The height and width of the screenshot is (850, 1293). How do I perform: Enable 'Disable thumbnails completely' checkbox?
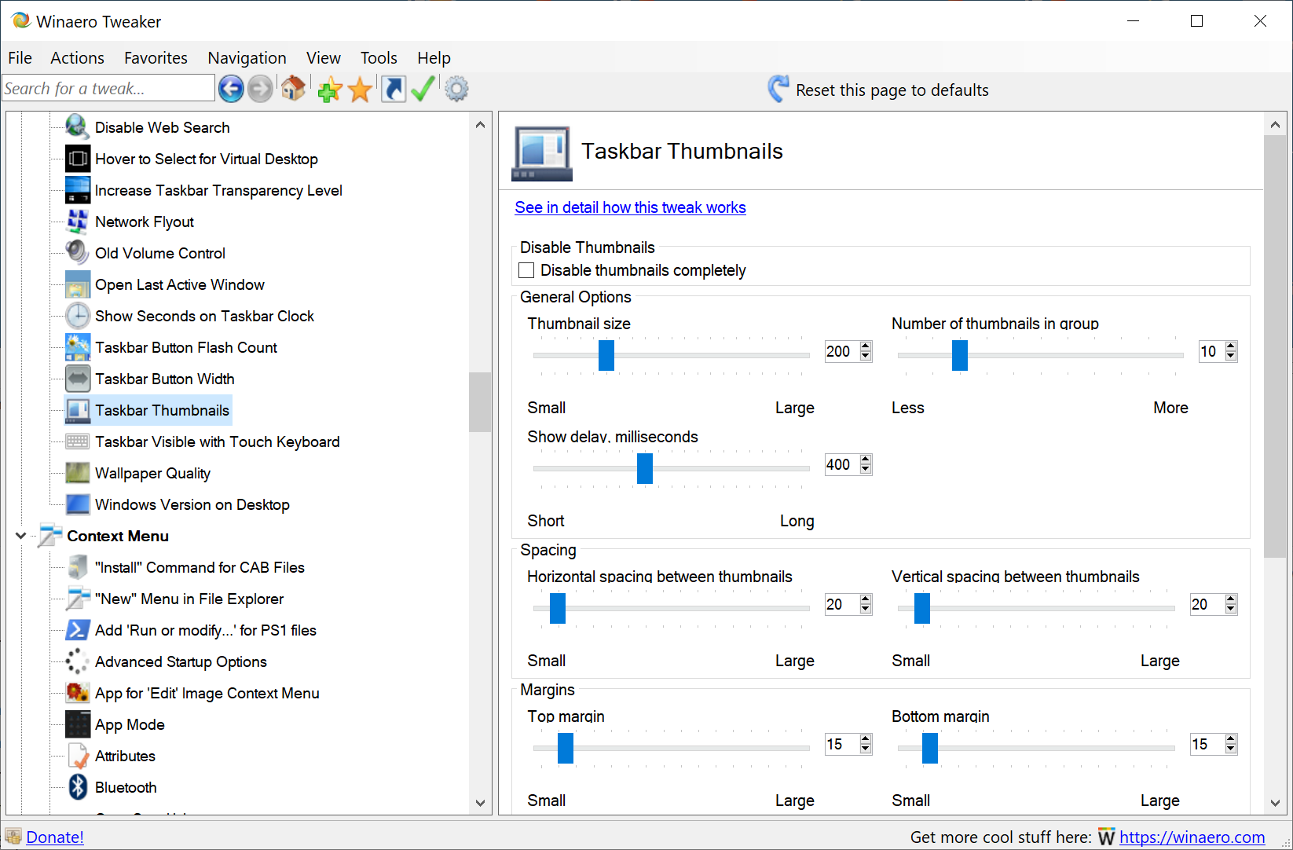point(526,270)
